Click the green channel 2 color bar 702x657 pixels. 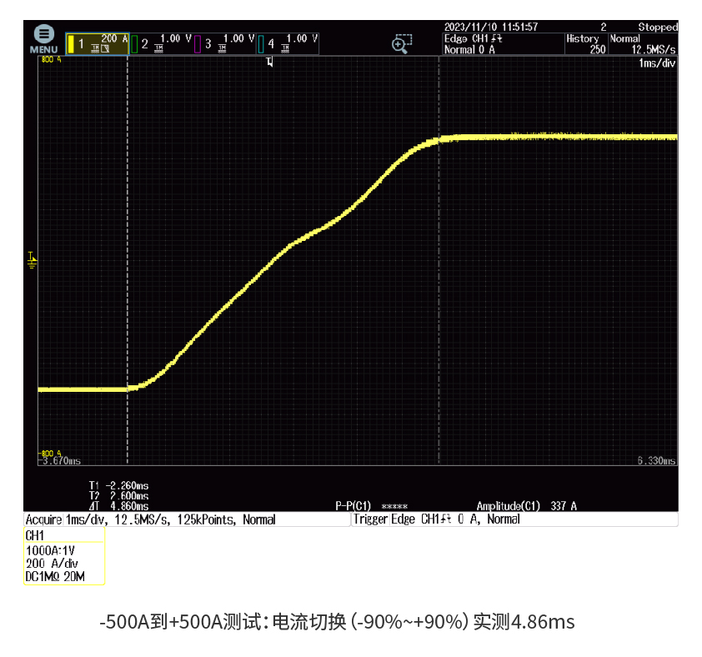[134, 44]
